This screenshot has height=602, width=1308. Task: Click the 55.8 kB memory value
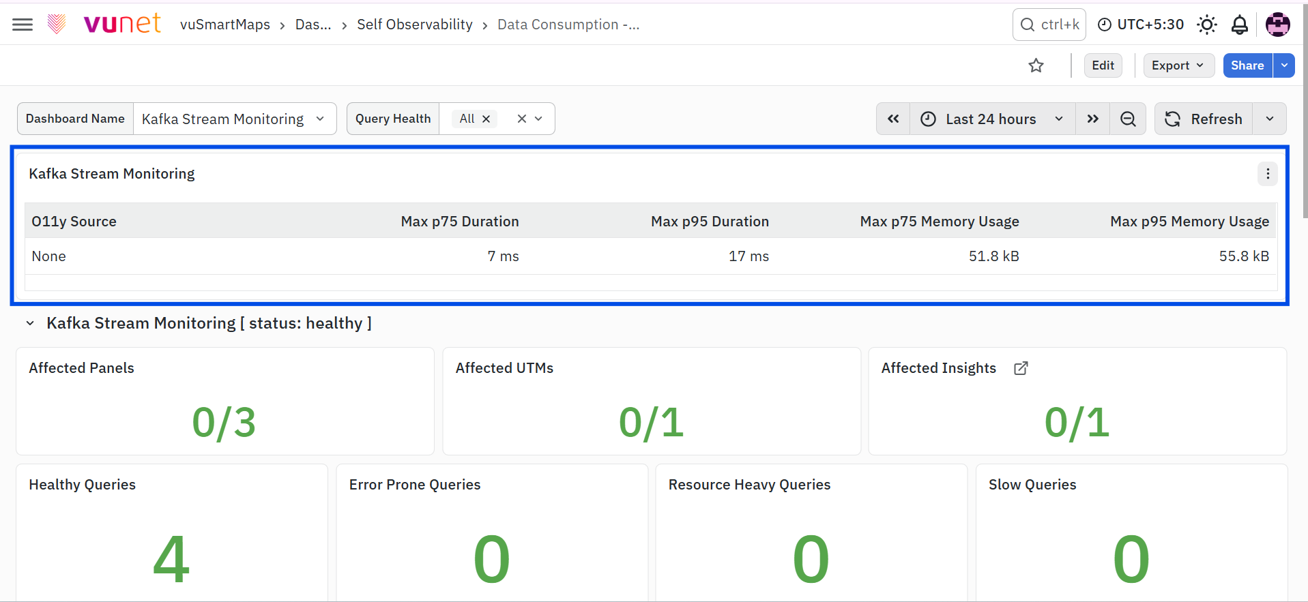click(1244, 256)
